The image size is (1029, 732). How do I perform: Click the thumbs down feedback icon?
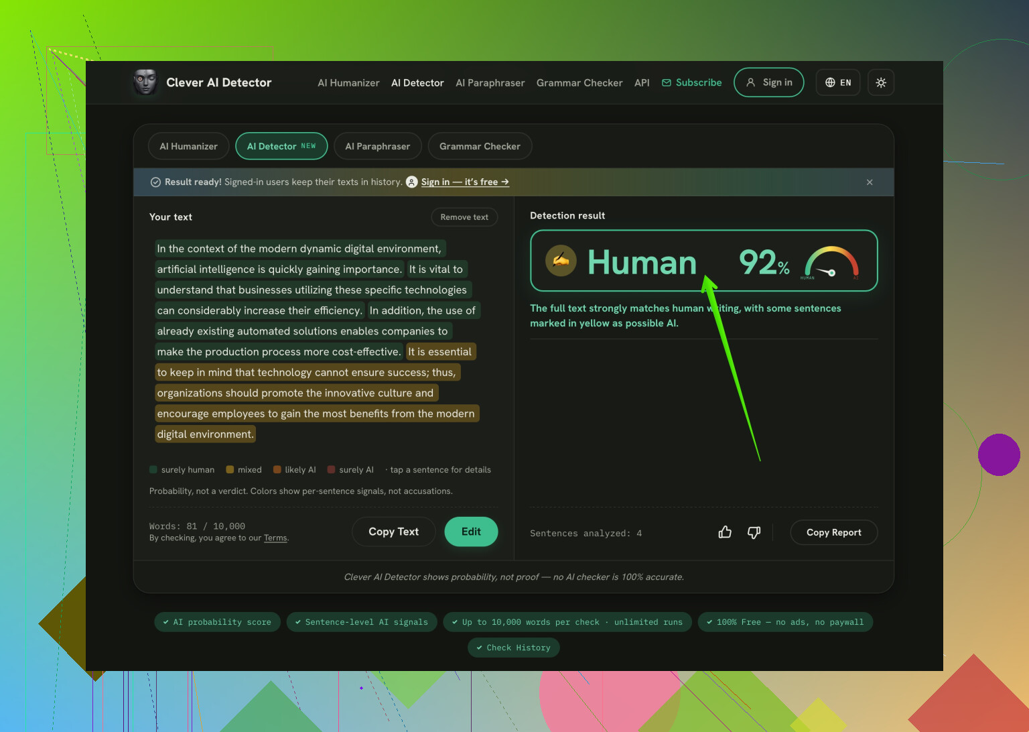(x=754, y=532)
